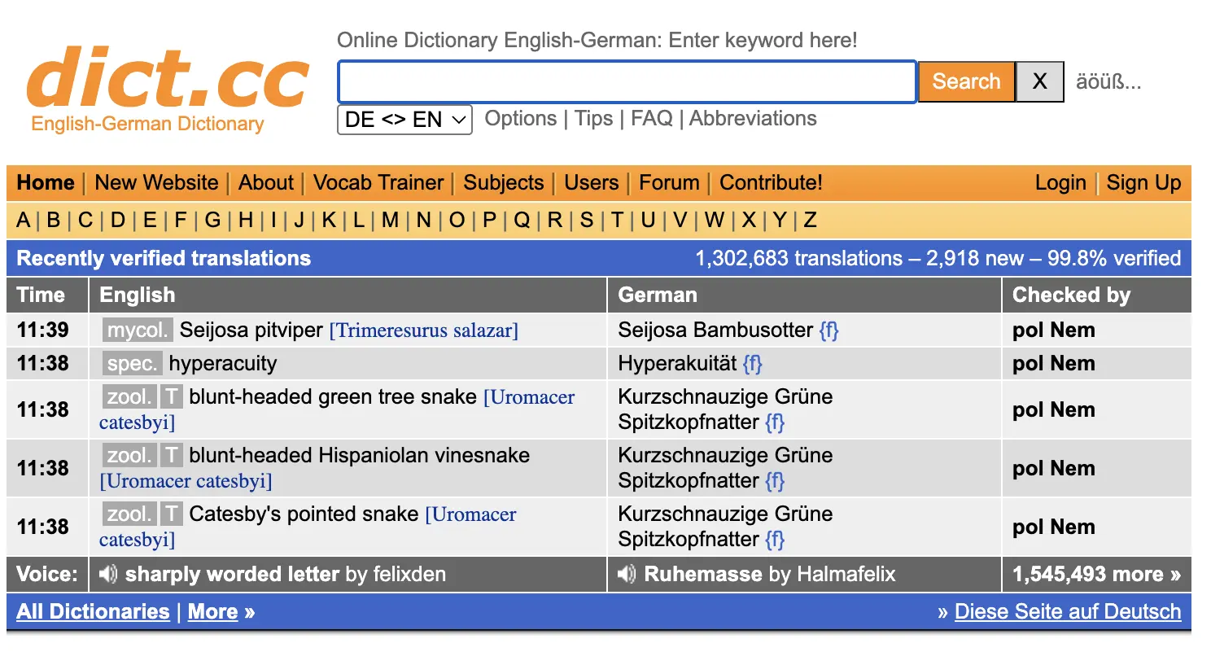Open the All Dictionaries list

click(x=92, y=610)
